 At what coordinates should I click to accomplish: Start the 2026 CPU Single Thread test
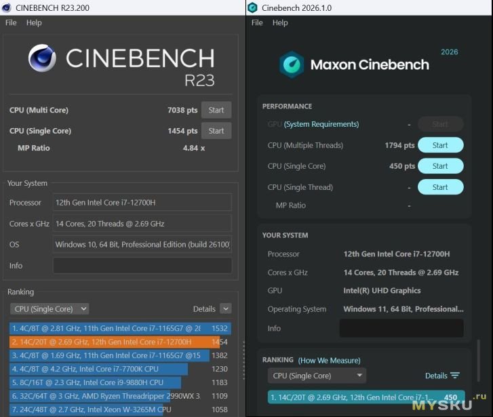(x=440, y=187)
